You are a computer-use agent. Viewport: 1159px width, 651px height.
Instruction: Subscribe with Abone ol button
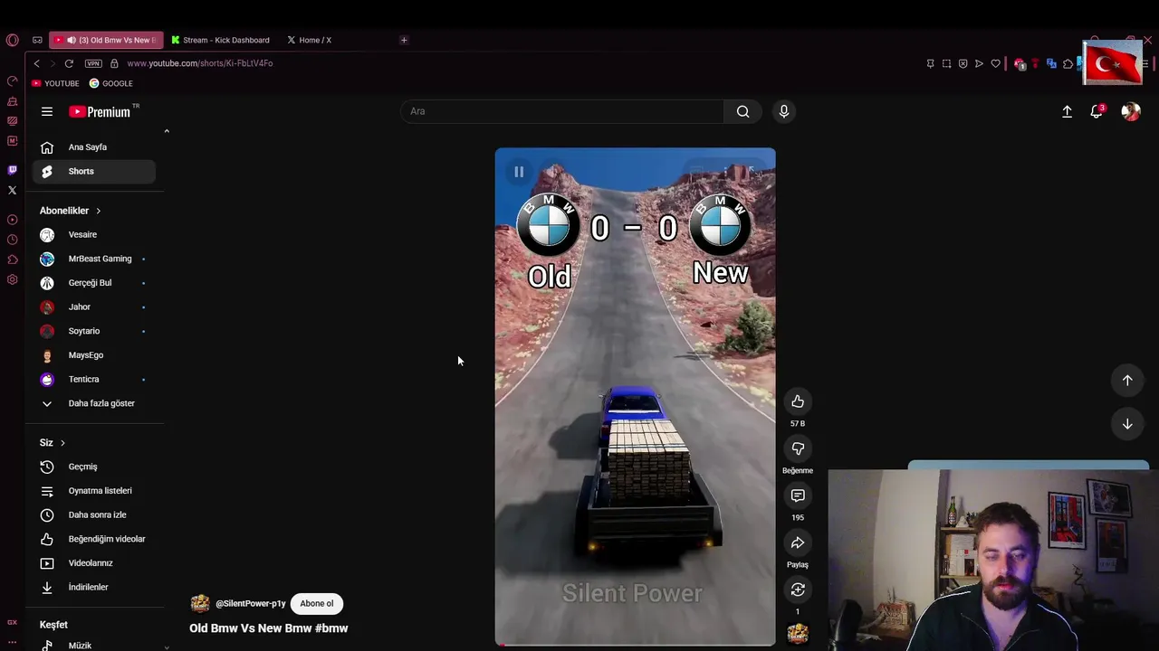317,603
